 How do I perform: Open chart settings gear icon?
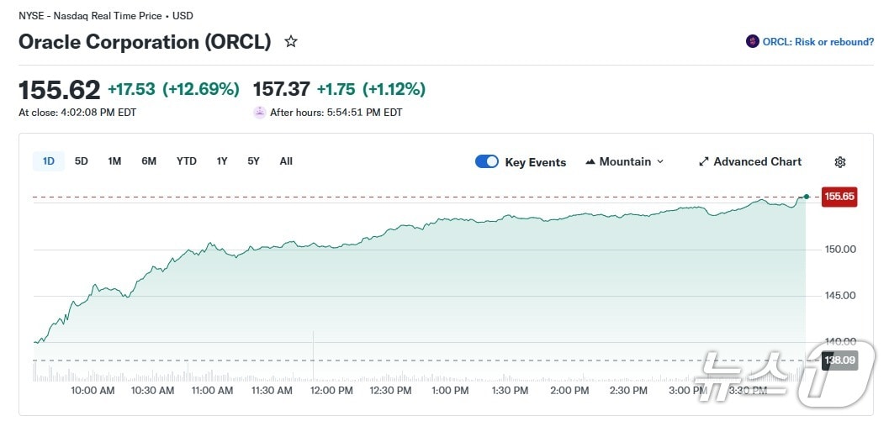pyautogui.click(x=839, y=162)
